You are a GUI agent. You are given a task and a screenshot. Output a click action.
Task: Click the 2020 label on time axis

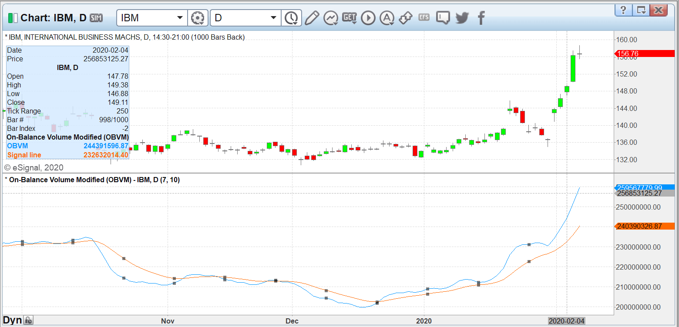tap(424, 321)
